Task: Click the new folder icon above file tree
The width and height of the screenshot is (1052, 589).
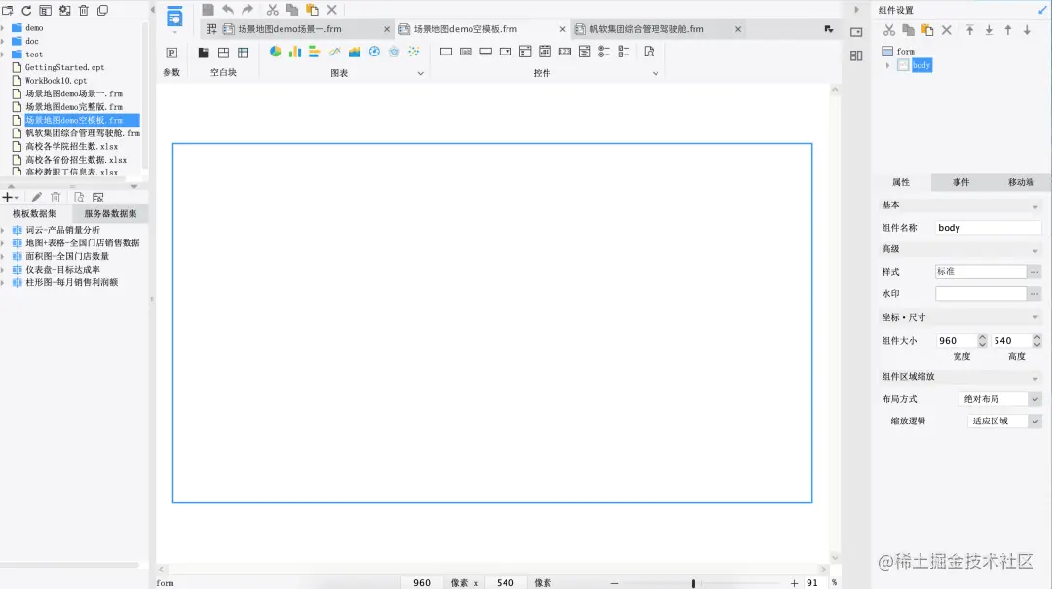Action: click(x=8, y=10)
